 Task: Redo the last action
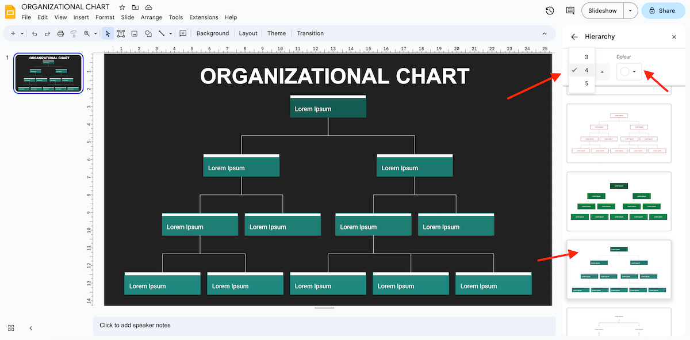point(47,33)
